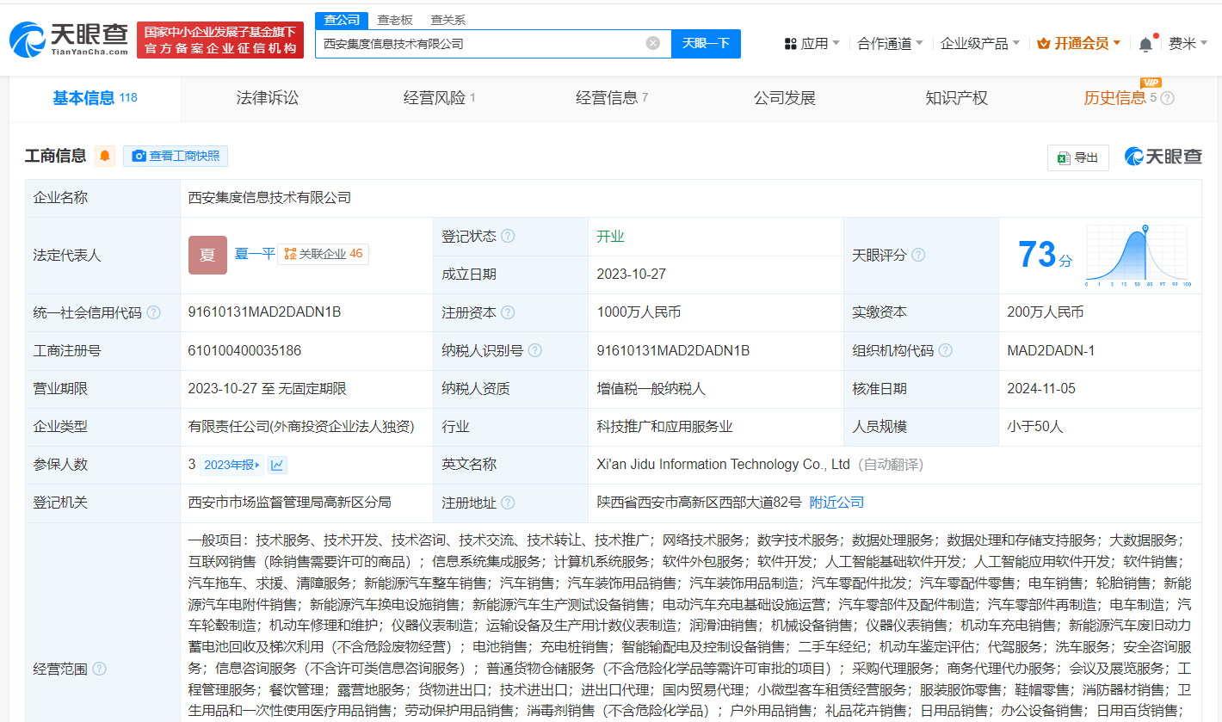Image resolution: width=1222 pixels, height=722 pixels.
Task: Click the question mark beside 登记状态
Action: 508,237
